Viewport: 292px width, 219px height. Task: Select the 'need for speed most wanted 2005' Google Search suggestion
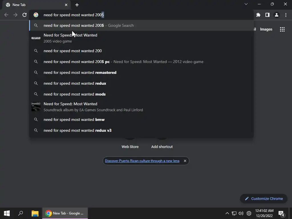point(141,25)
